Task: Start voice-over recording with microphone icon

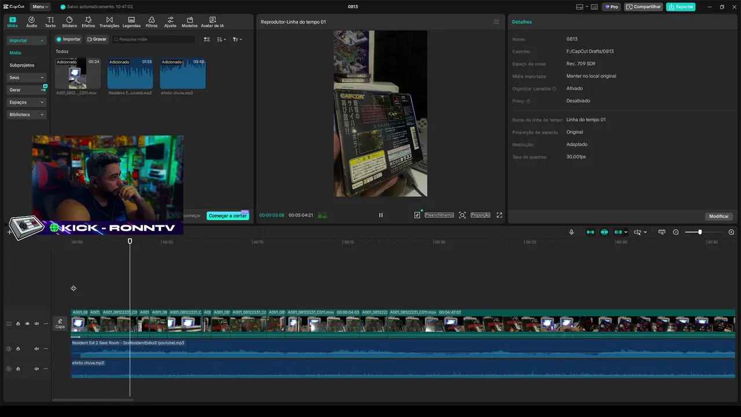Action: pyautogui.click(x=571, y=232)
